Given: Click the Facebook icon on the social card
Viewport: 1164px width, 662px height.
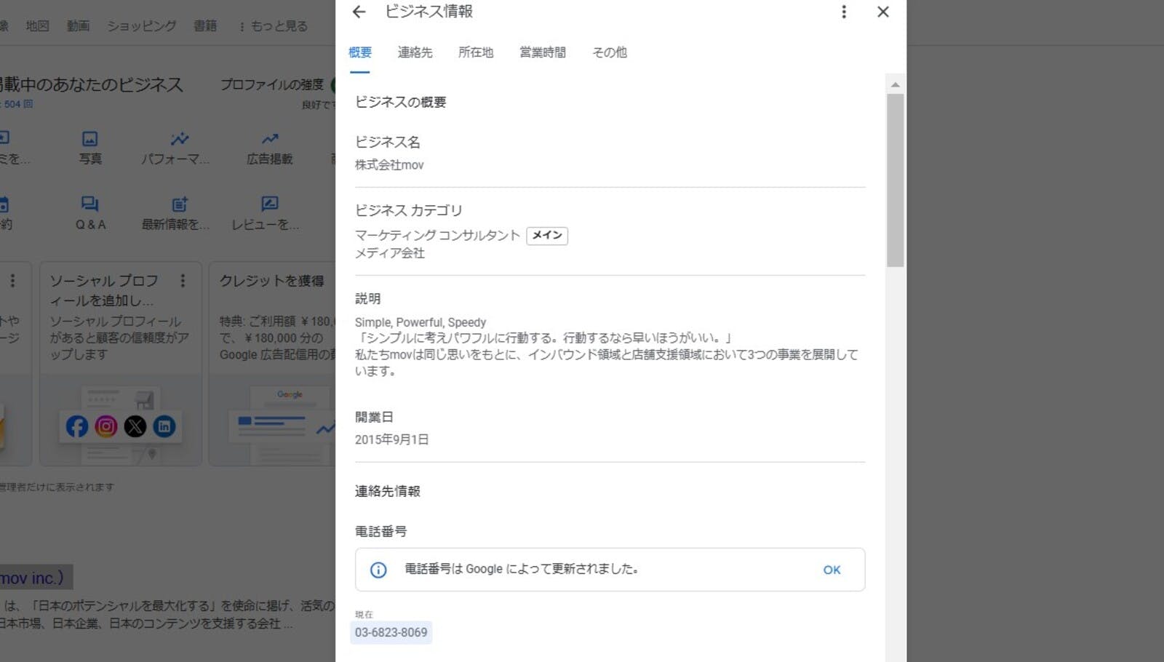Looking at the screenshot, I should [x=77, y=426].
